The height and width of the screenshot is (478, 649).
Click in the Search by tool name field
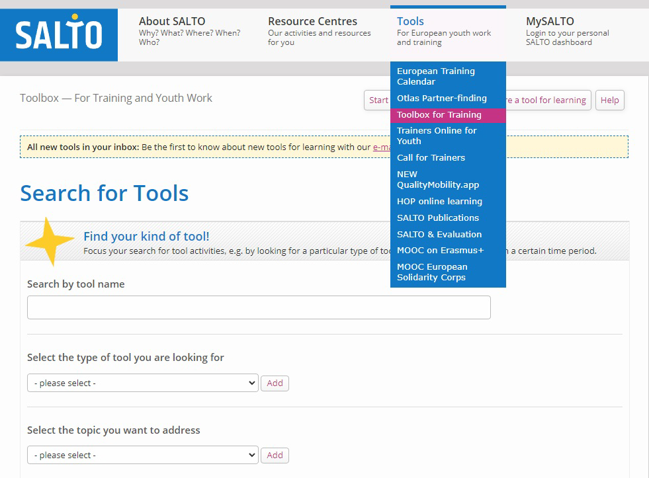(259, 307)
